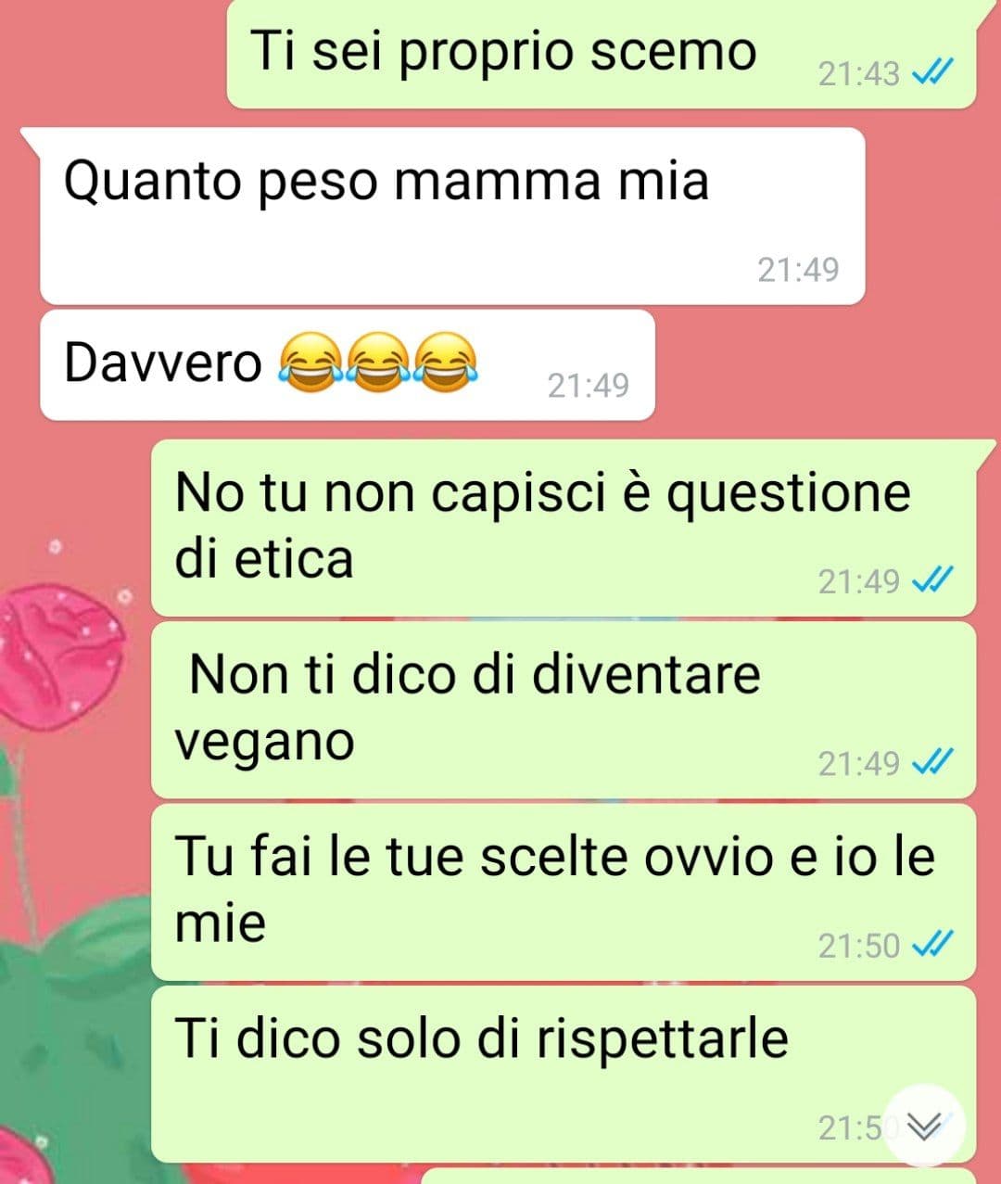Screen dimensions: 1001x1184
Task: Tap the 21:49 timestamp beside 'Davvero'
Action: [x=588, y=385]
